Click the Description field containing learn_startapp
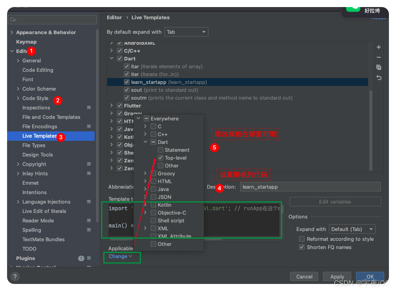This screenshot has width=396, height=291. point(310,187)
